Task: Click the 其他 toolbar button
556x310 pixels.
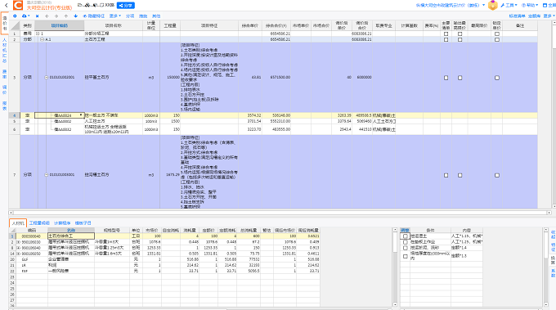Action: (156, 16)
